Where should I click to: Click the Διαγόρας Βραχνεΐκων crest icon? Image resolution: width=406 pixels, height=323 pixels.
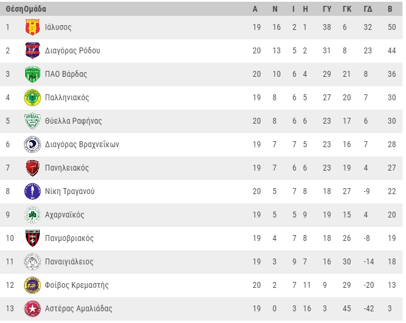32,145
